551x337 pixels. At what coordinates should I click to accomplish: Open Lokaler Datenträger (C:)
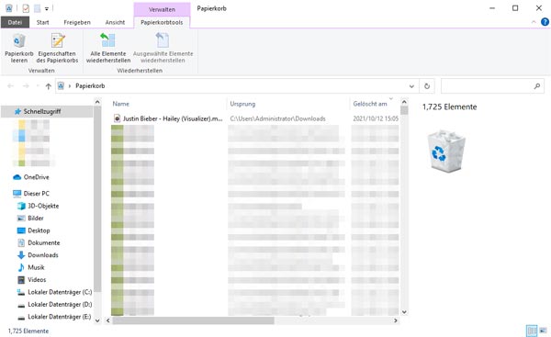click(x=60, y=292)
